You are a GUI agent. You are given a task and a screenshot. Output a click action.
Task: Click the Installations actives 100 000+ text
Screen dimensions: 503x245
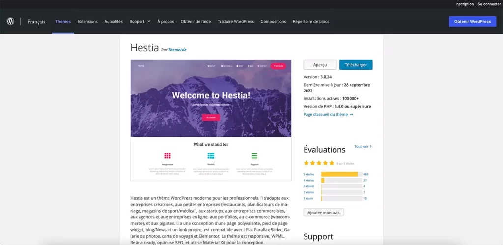pyautogui.click(x=331, y=98)
